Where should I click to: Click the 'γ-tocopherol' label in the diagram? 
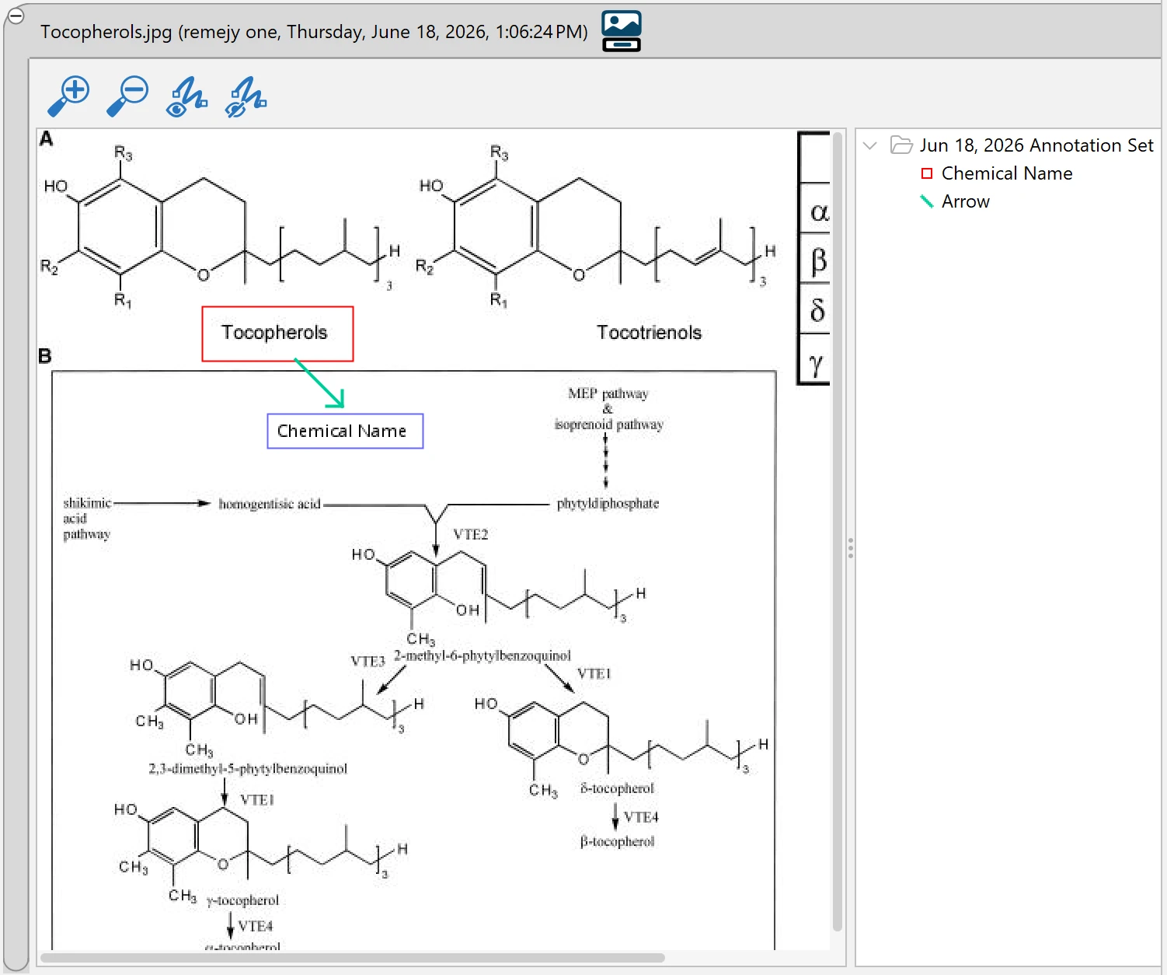242,900
